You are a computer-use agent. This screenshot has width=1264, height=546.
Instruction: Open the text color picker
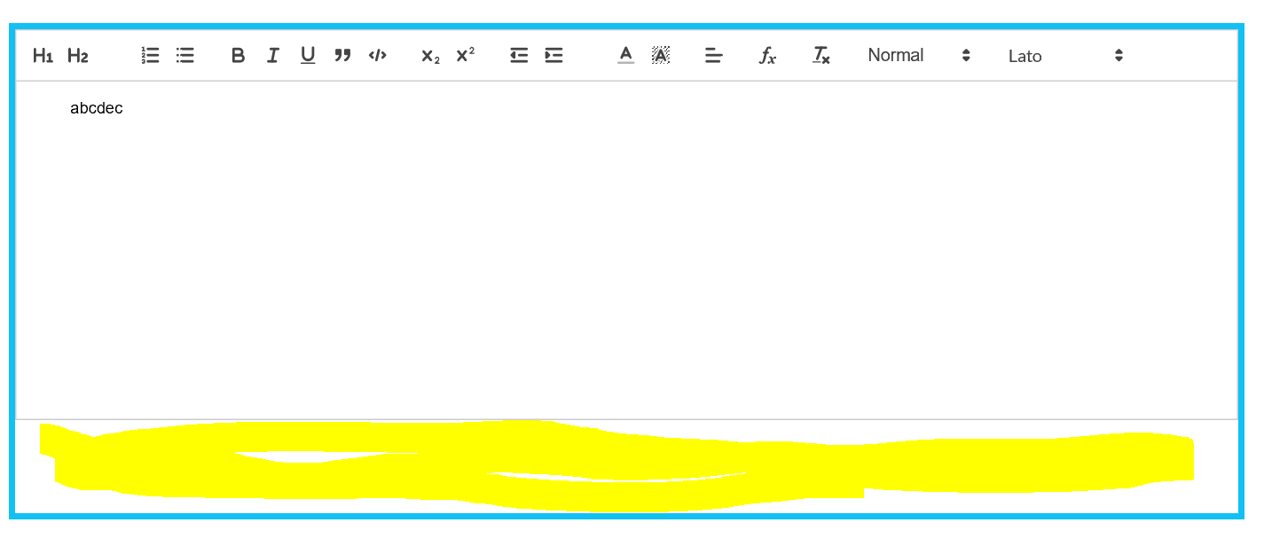[x=626, y=55]
